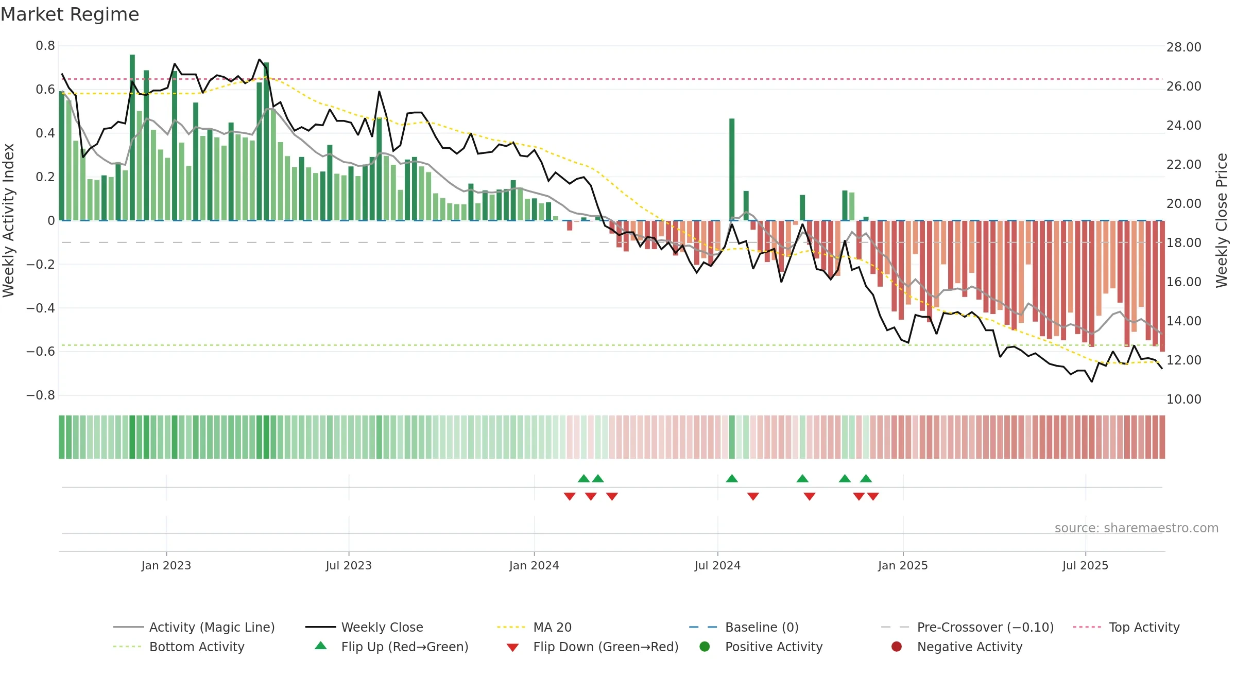Viewport: 1236px width, 695px height.
Task: Click the −0.8 activity axis value
Action: [x=41, y=395]
